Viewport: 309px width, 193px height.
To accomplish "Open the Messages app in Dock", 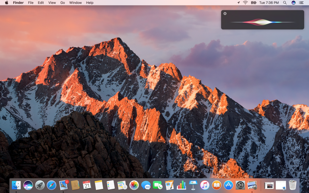I will pyautogui.click(x=146, y=185).
